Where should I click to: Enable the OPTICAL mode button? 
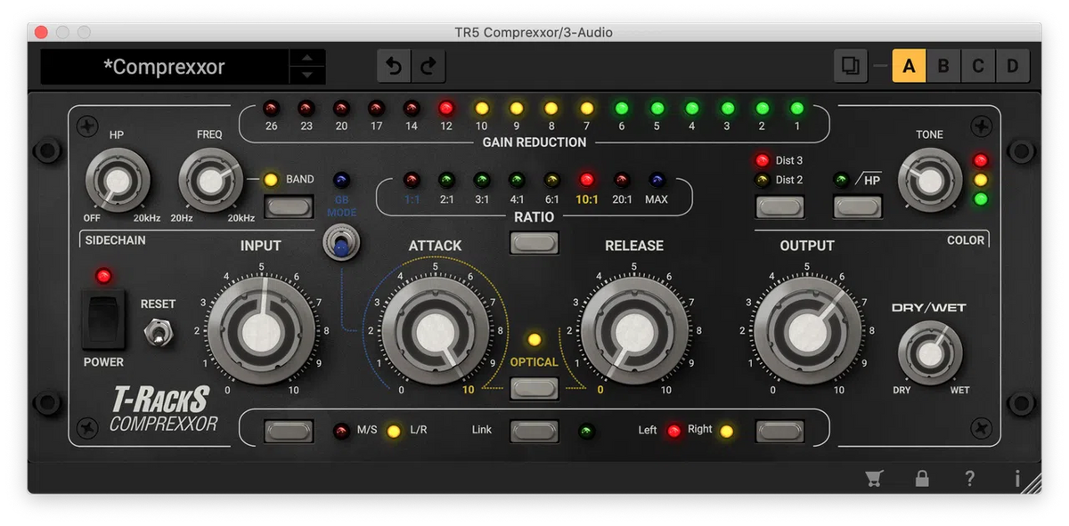tap(533, 389)
